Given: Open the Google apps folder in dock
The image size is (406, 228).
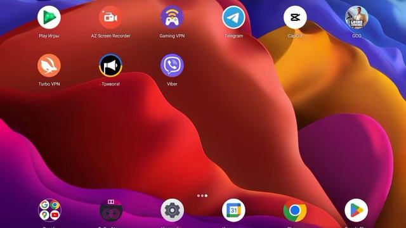Looking at the screenshot, I should (49, 210).
